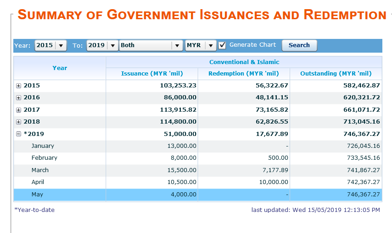Click the *Year-to-date footnote
Screen dimensions: 392x233
[34, 210]
